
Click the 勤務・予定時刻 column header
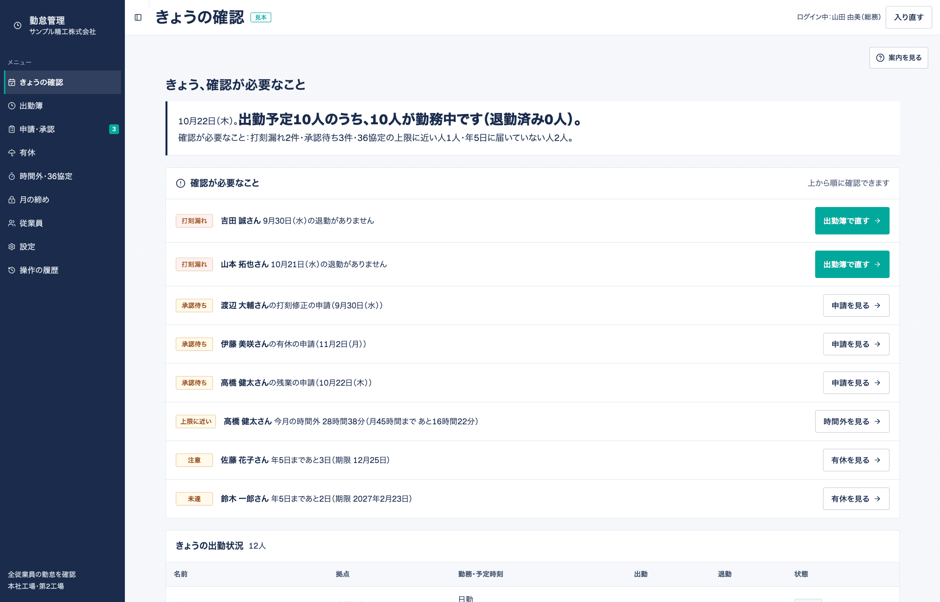481,574
